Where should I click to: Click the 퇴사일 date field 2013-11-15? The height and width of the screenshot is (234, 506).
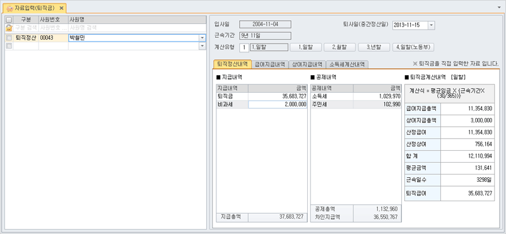point(411,25)
